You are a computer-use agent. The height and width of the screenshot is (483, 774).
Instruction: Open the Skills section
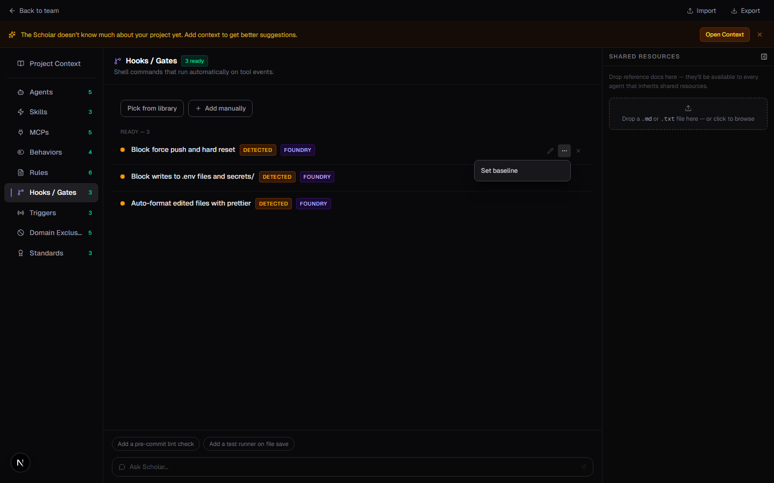pos(51,112)
